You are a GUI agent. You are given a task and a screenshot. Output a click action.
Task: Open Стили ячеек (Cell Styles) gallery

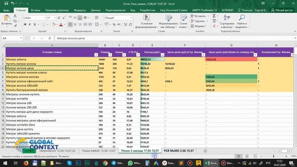tap(183, 21)
